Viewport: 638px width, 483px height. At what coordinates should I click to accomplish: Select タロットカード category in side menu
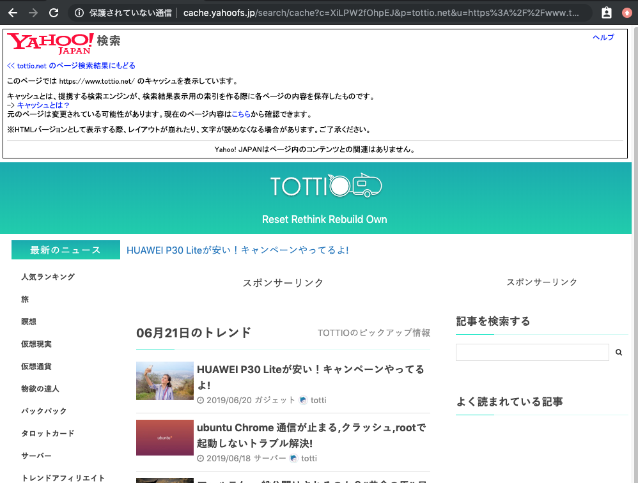(x=47, y=433)
